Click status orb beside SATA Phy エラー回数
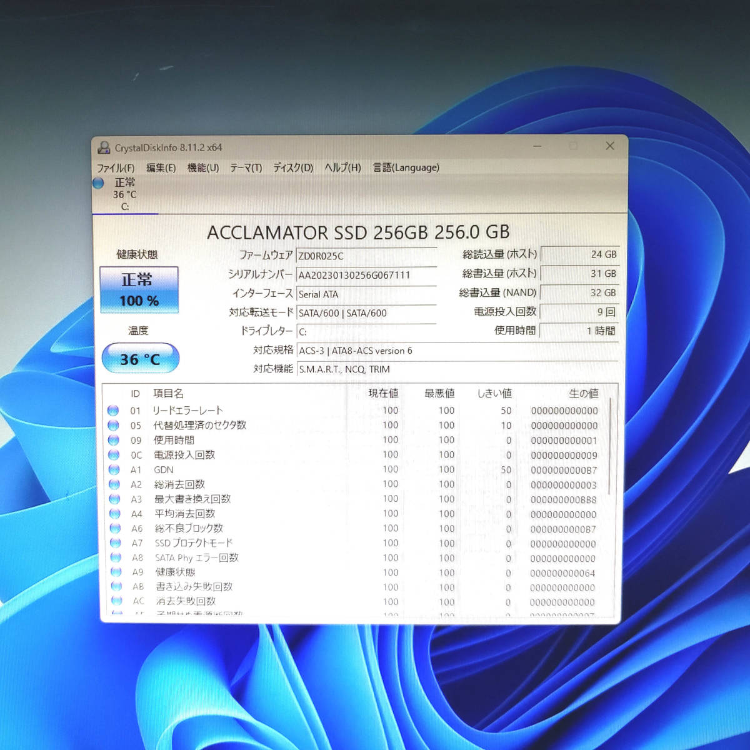The height and width of the screenshot is (750, 750). point(116,558)
